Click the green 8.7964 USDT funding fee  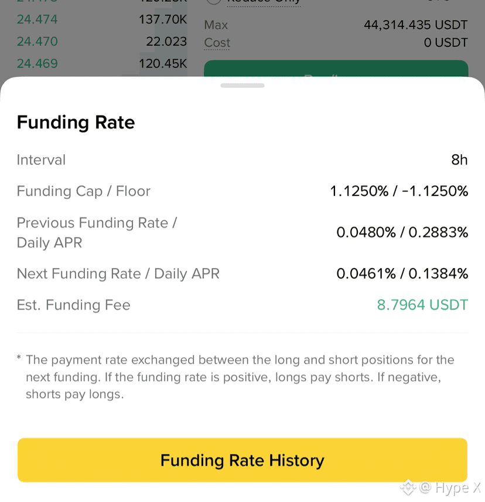point(422,305)
